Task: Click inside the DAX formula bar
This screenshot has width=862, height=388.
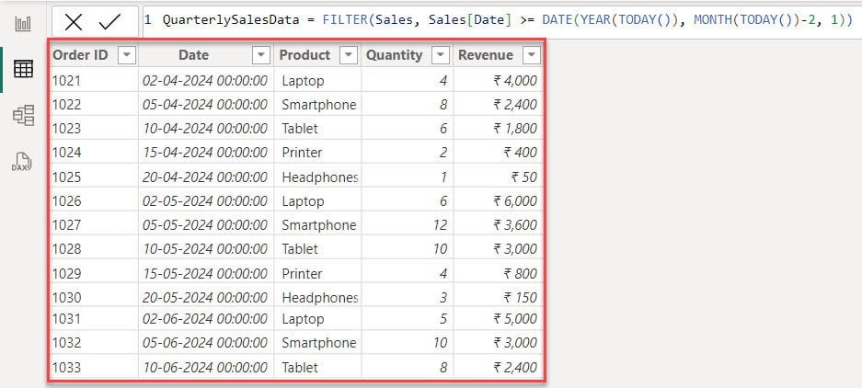Action: 501,21
